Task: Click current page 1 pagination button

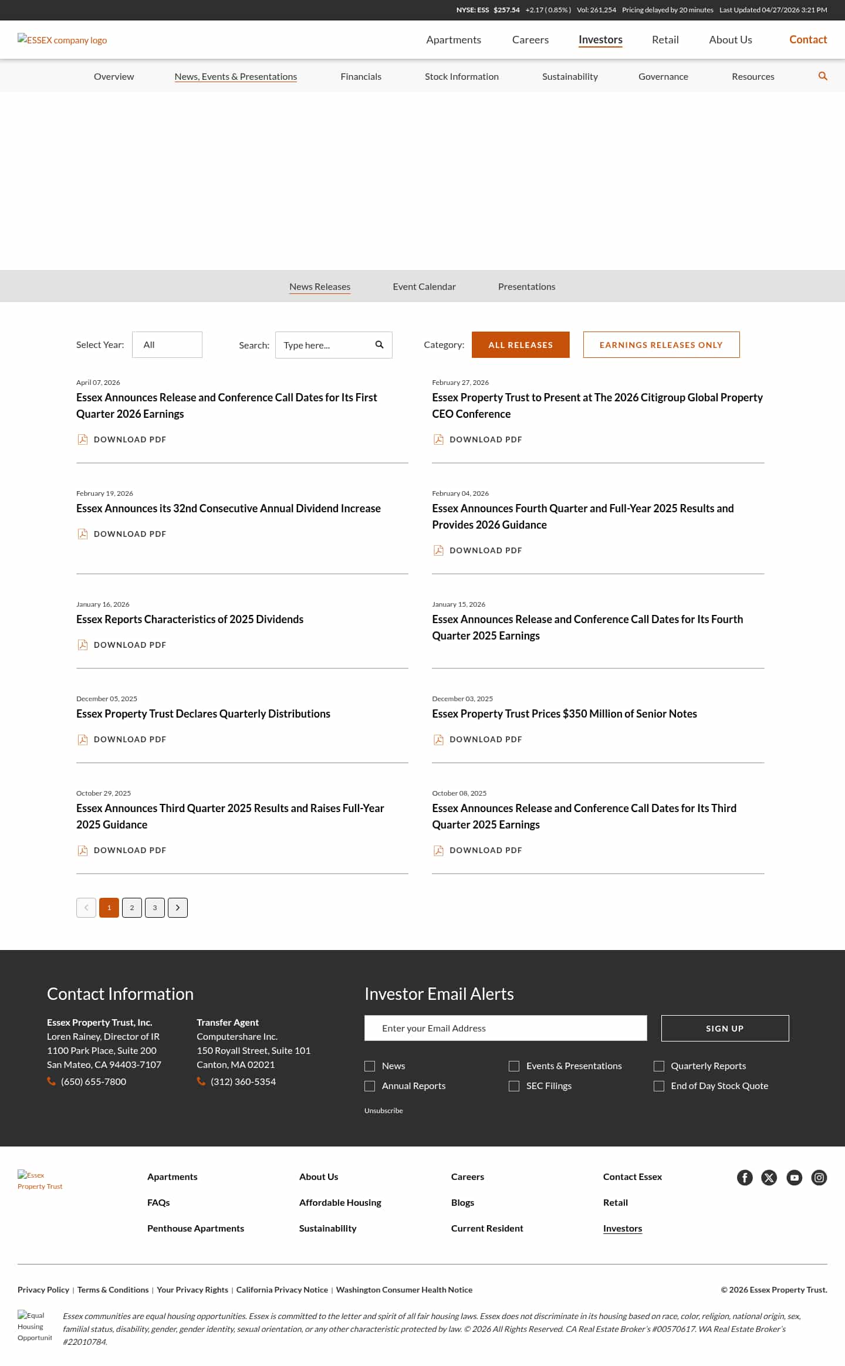Action: 109,908
